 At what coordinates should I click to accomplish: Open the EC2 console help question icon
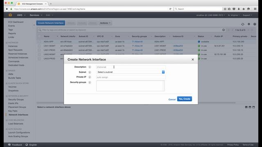click(x=255, y=24)
